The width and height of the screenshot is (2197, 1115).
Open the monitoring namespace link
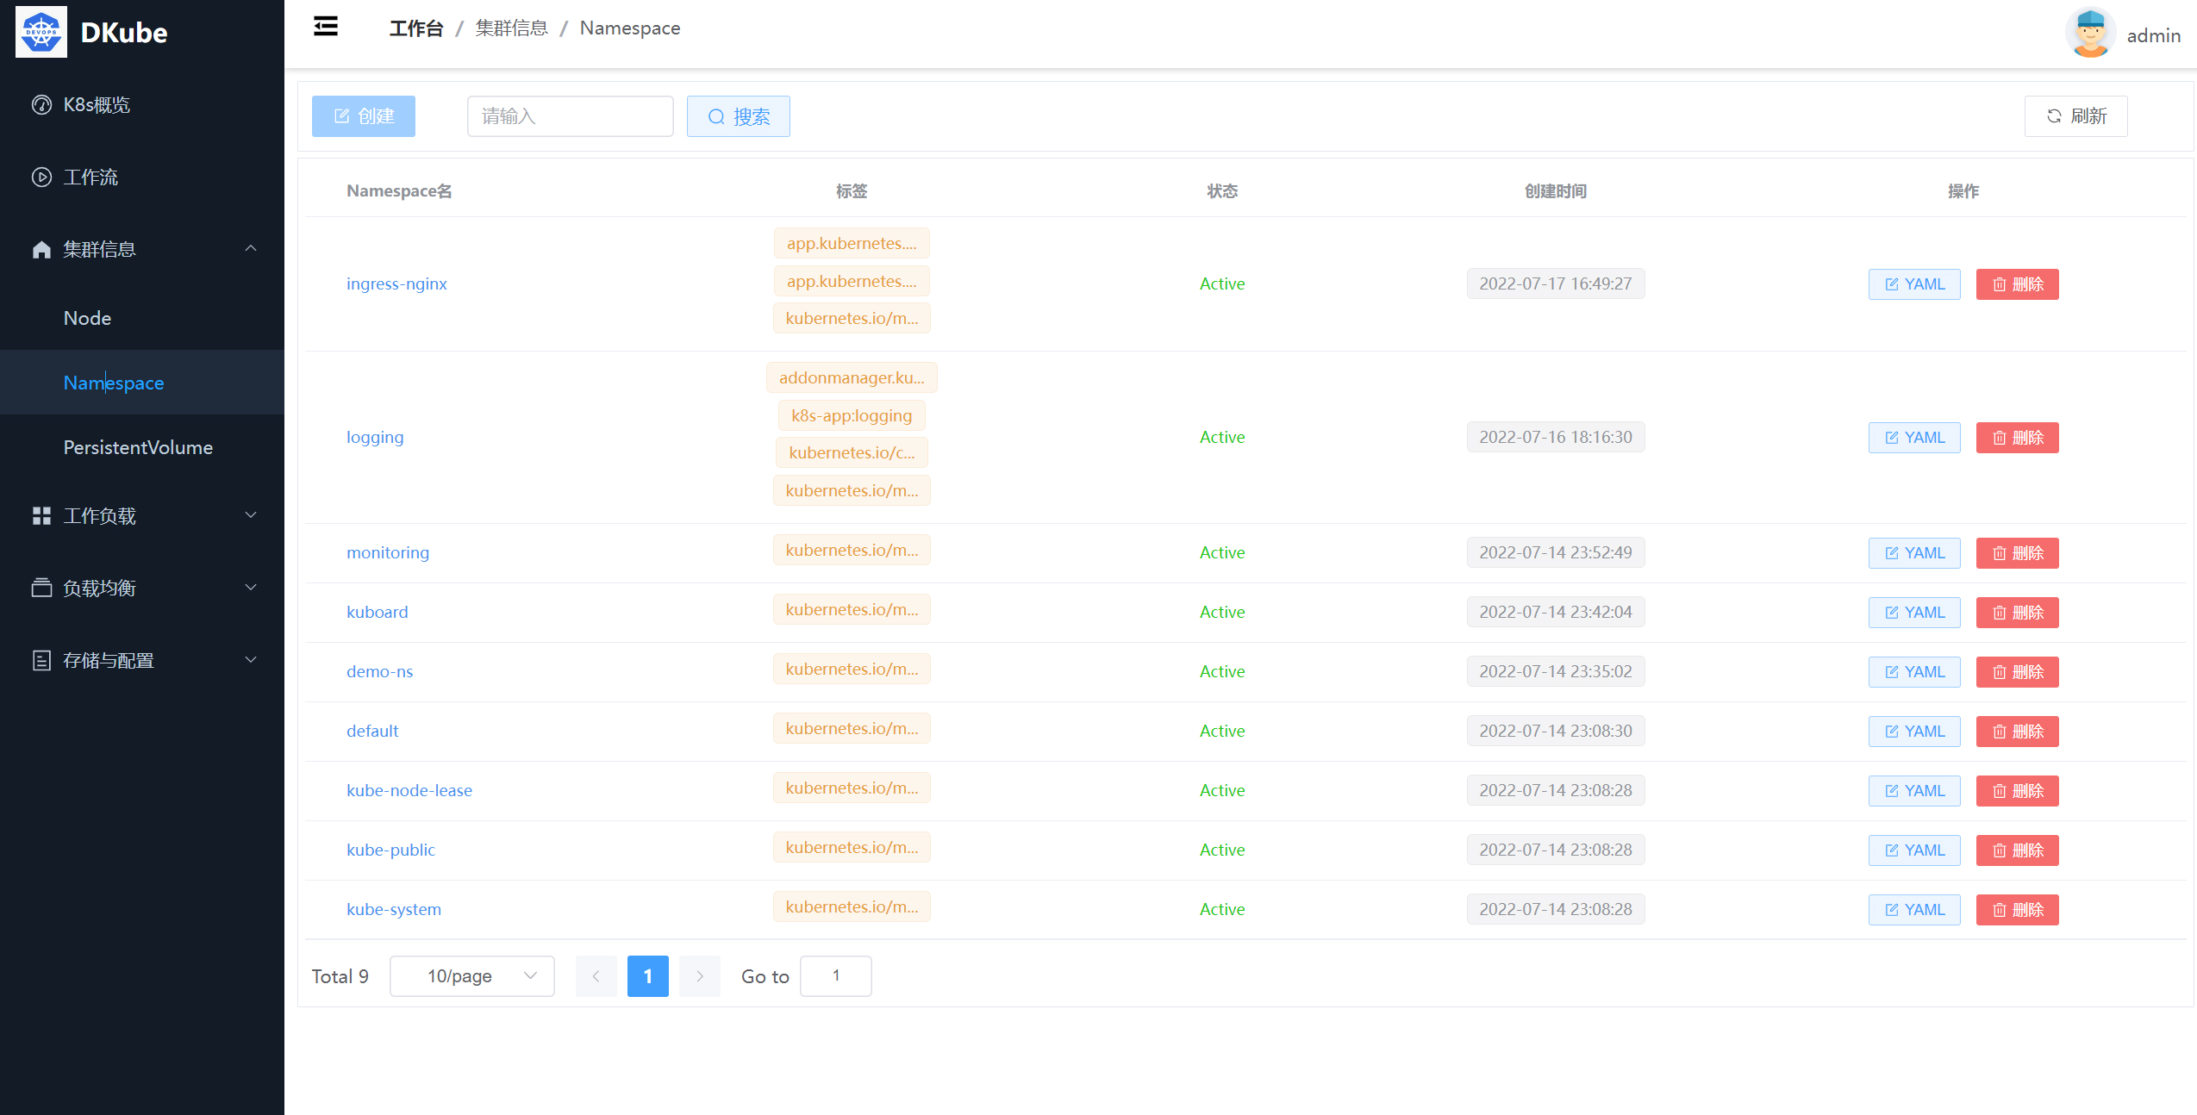(388, 552)
